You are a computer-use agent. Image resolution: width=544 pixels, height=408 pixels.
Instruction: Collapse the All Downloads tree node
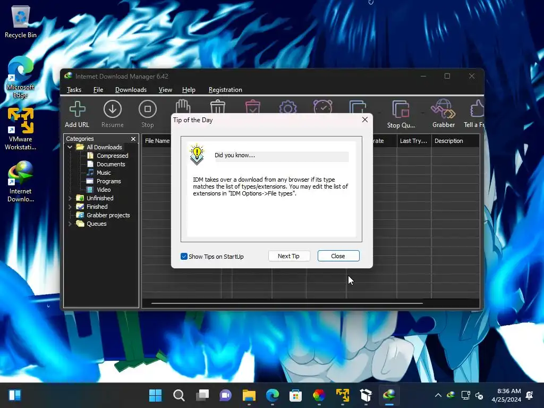70,147
